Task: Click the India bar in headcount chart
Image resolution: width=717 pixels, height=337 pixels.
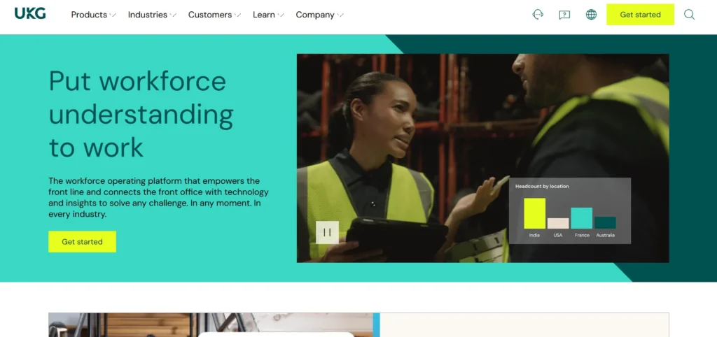Action: coord(534,213)
